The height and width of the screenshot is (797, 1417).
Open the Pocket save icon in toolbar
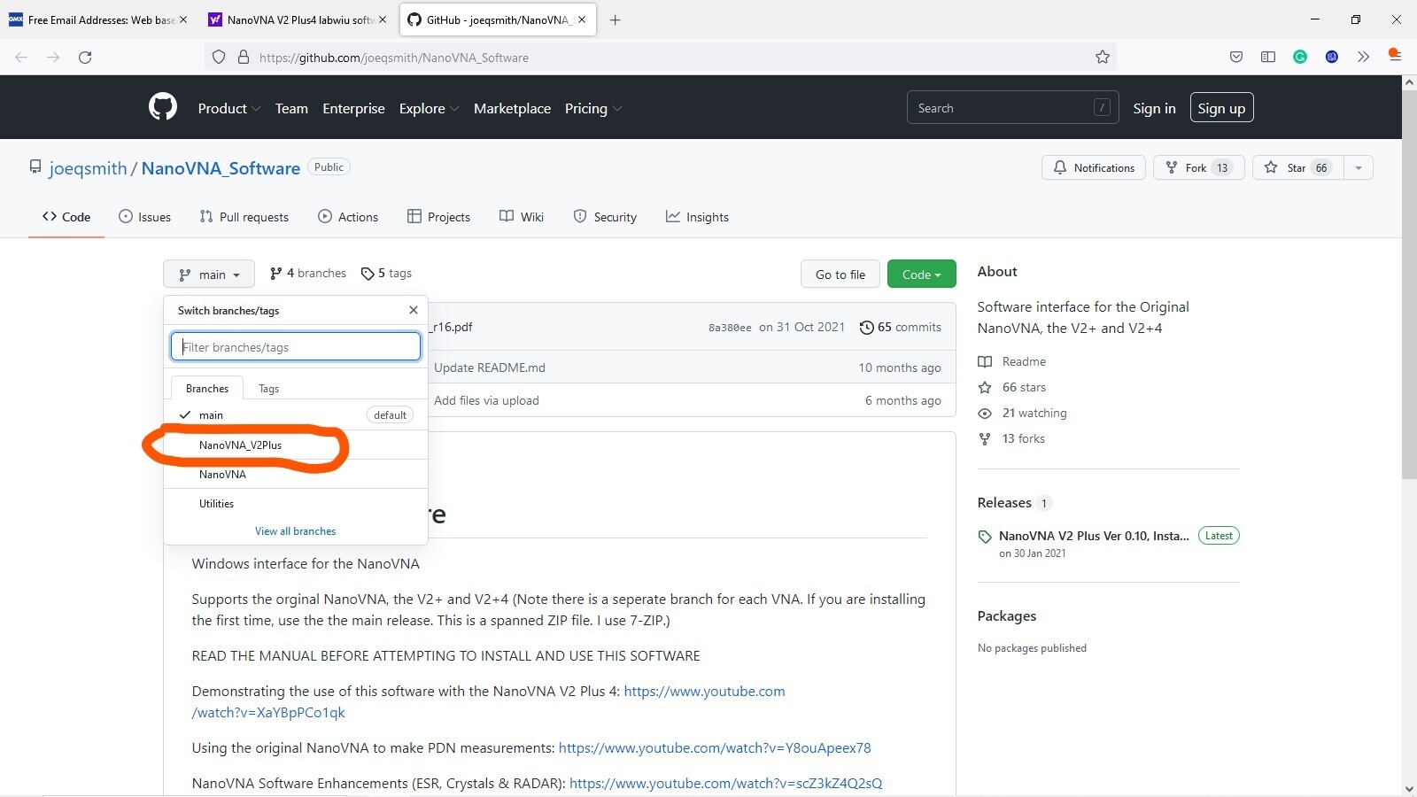point(1236,57)
